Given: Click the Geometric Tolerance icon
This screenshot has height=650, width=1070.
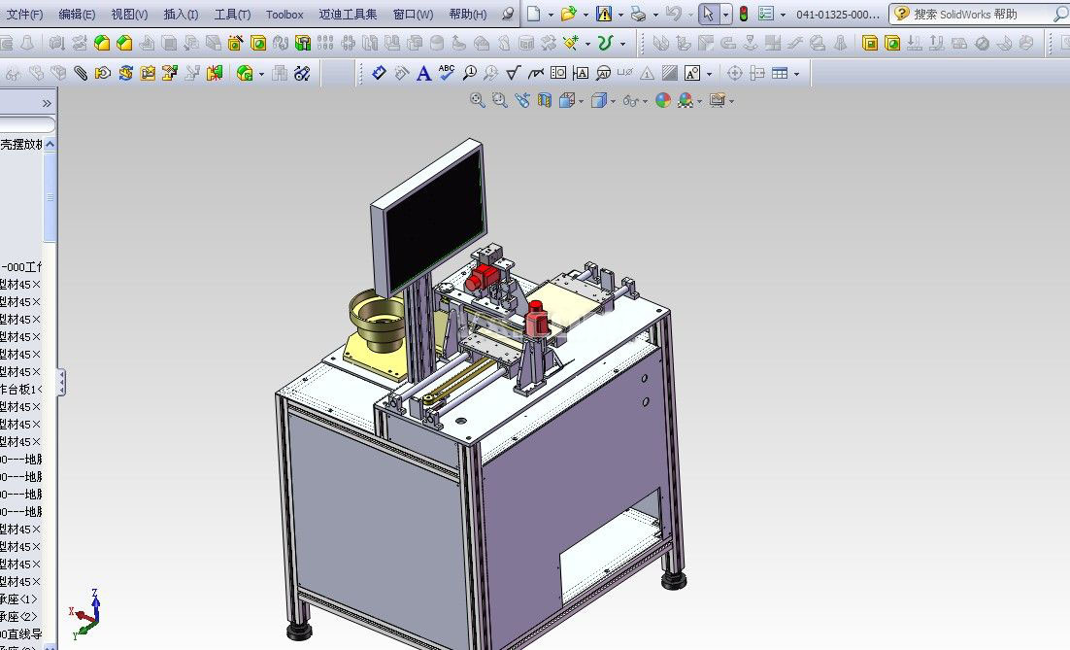Looking at the screenshot, I should [558, 73].
